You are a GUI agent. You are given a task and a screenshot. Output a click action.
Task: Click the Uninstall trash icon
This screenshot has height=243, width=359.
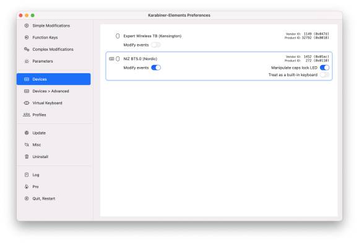click(27, 157)
